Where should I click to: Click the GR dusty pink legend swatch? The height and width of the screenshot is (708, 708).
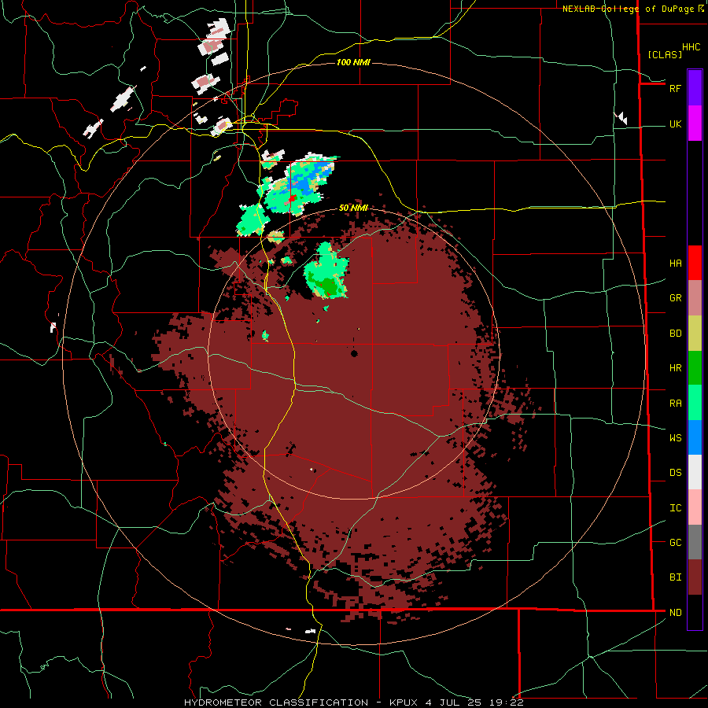pyautogui.click(x=695, y=298)
